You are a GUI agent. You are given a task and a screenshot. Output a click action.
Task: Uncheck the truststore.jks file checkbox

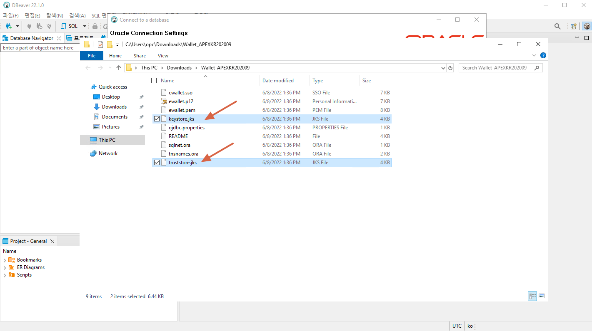click(x=157, y=163)
